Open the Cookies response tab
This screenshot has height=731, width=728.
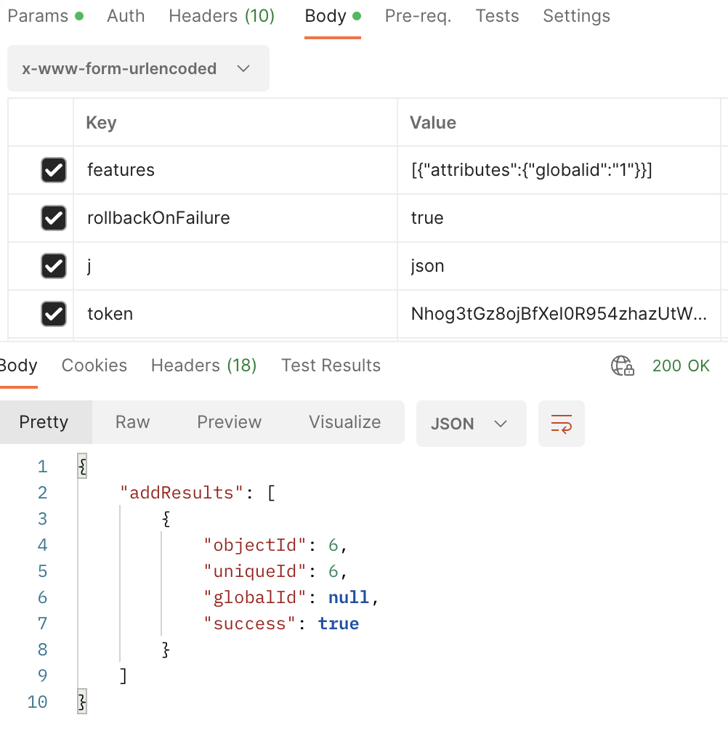tap(94, 365)
